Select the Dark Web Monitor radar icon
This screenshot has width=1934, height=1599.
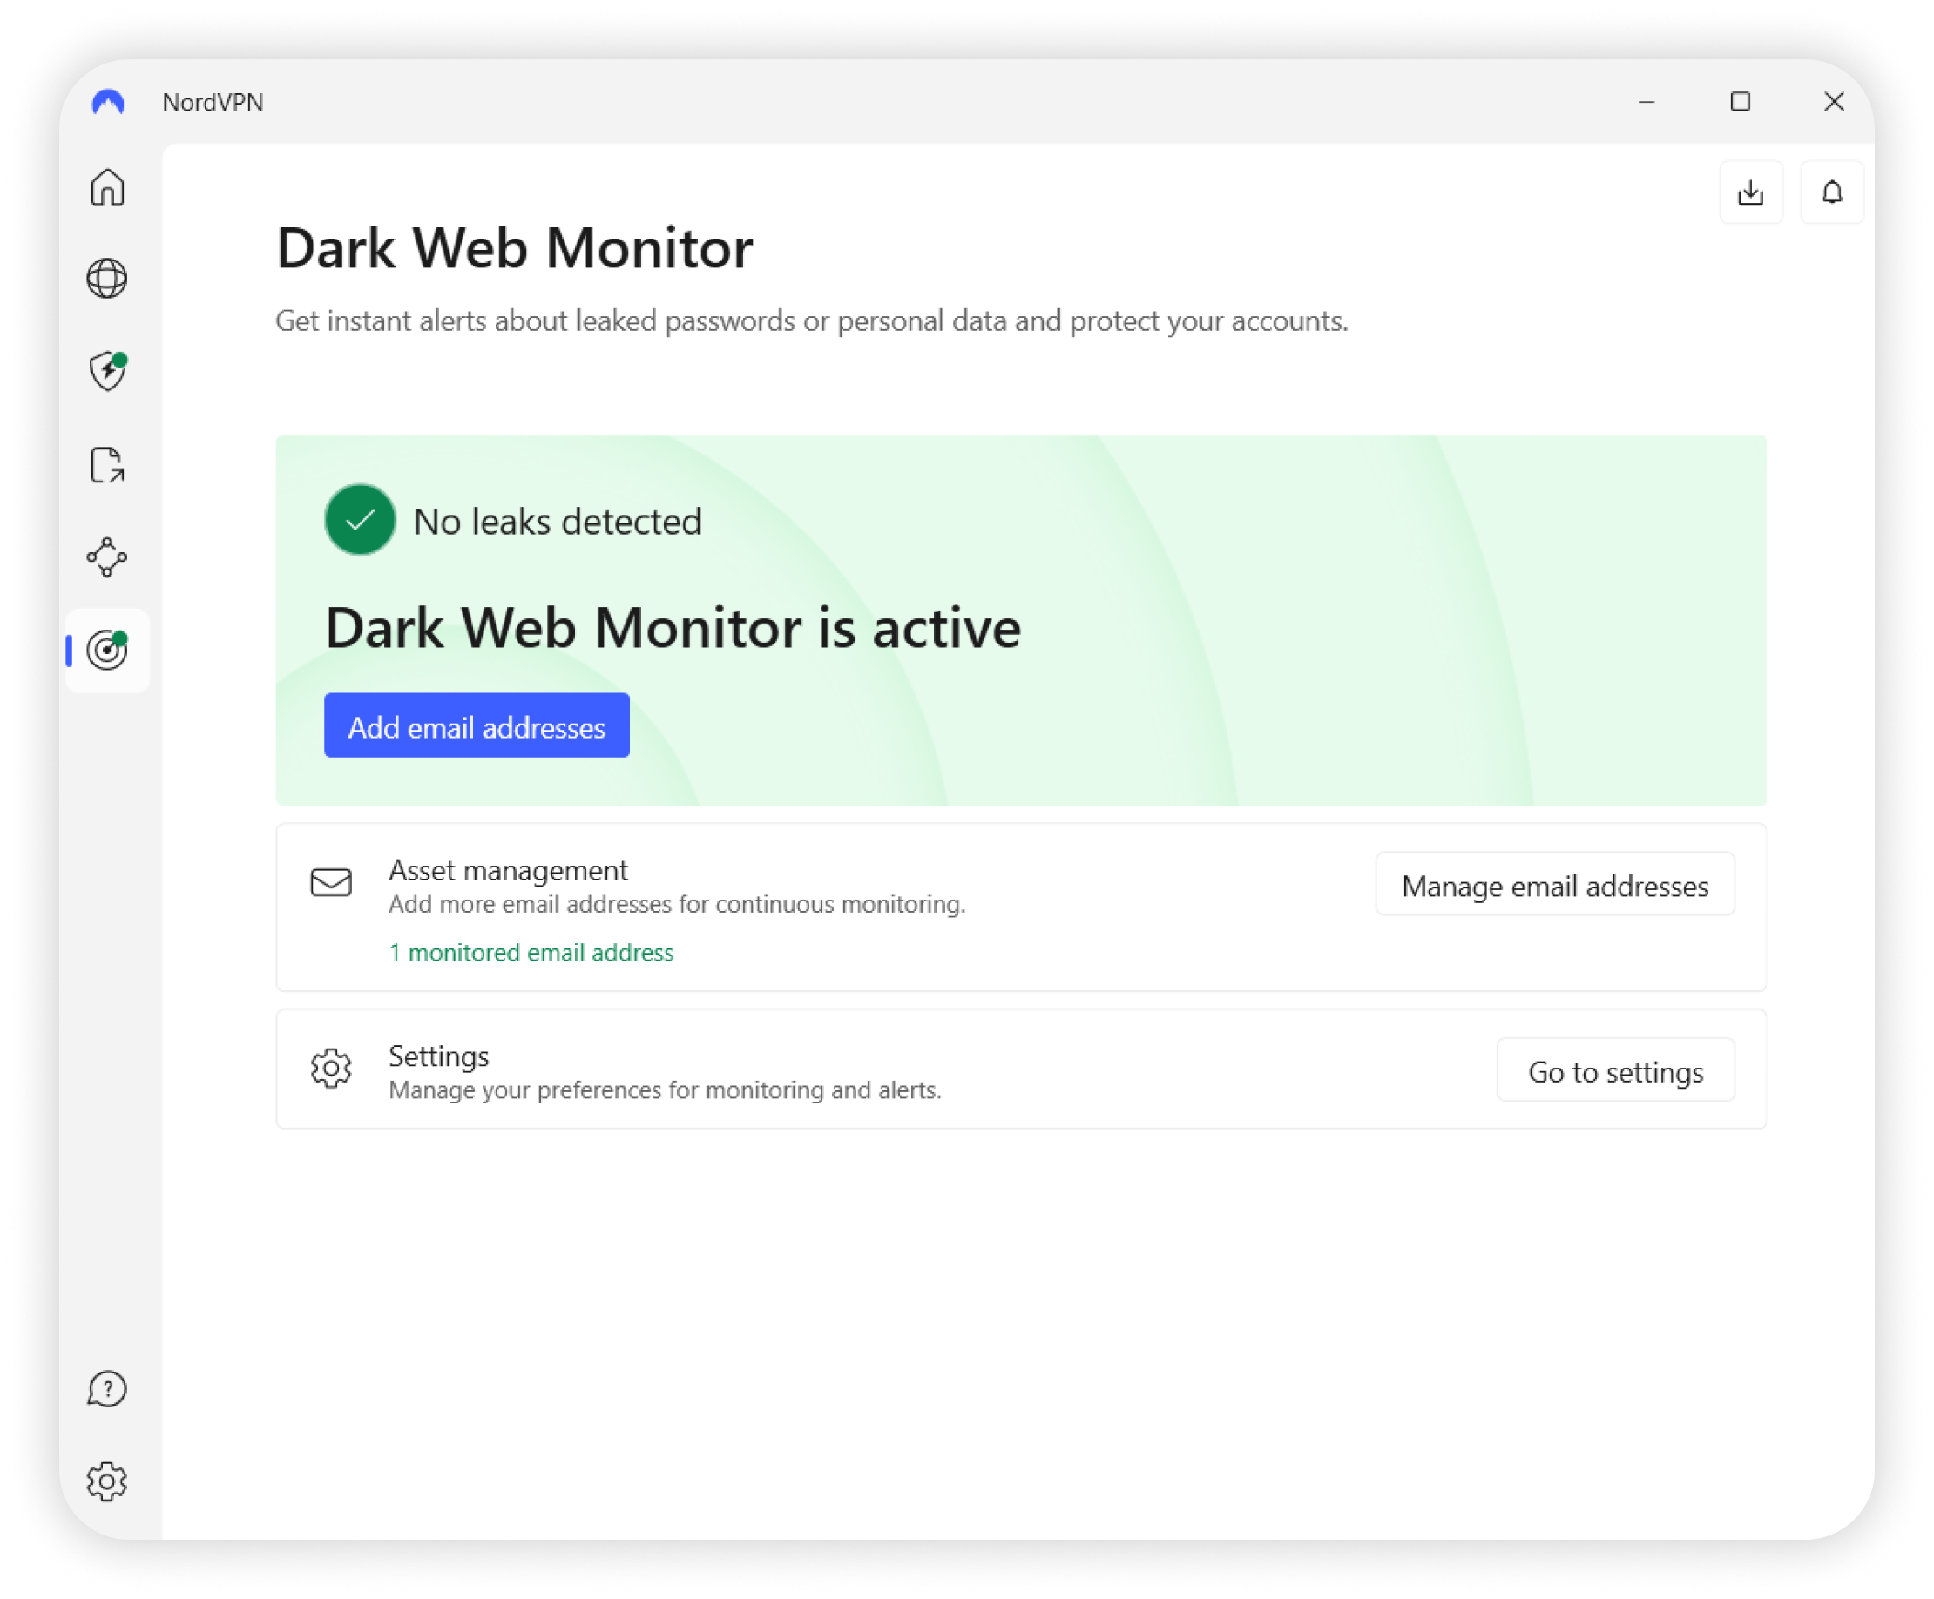point(108,651)
